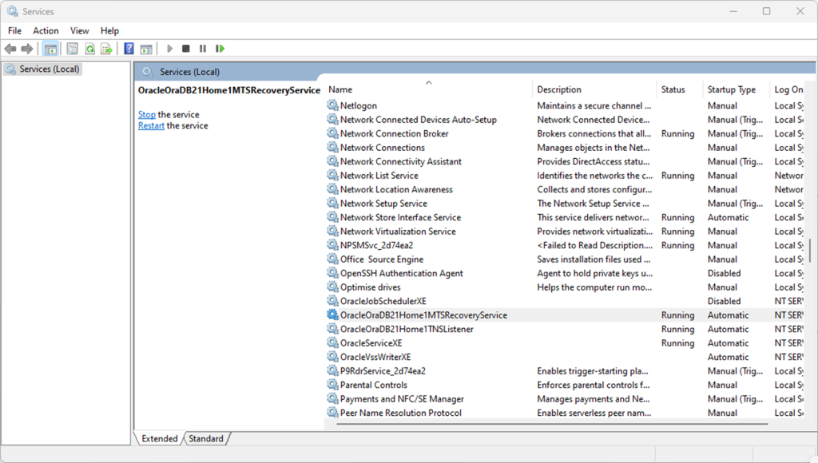Screen dimensions: 818x463
Task: Click the Restart the service link
Action: click(151, 126)
